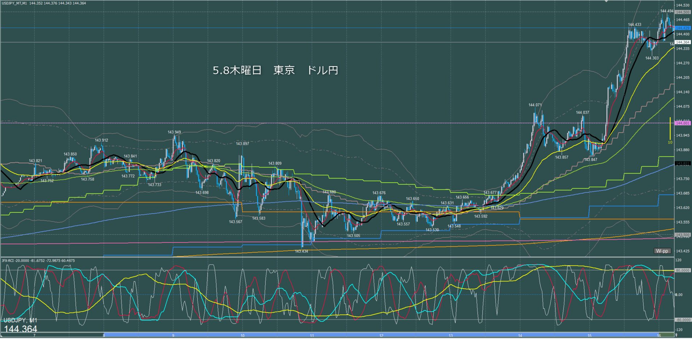Image resolution: width=692 pixels, height=339 pixels.
Task: Click the 'USDJPY, M1' label at bottom left
Action: tap(20, 320)
